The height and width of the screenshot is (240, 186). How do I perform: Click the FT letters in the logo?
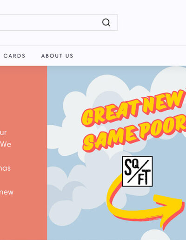(x=144, y=177)
